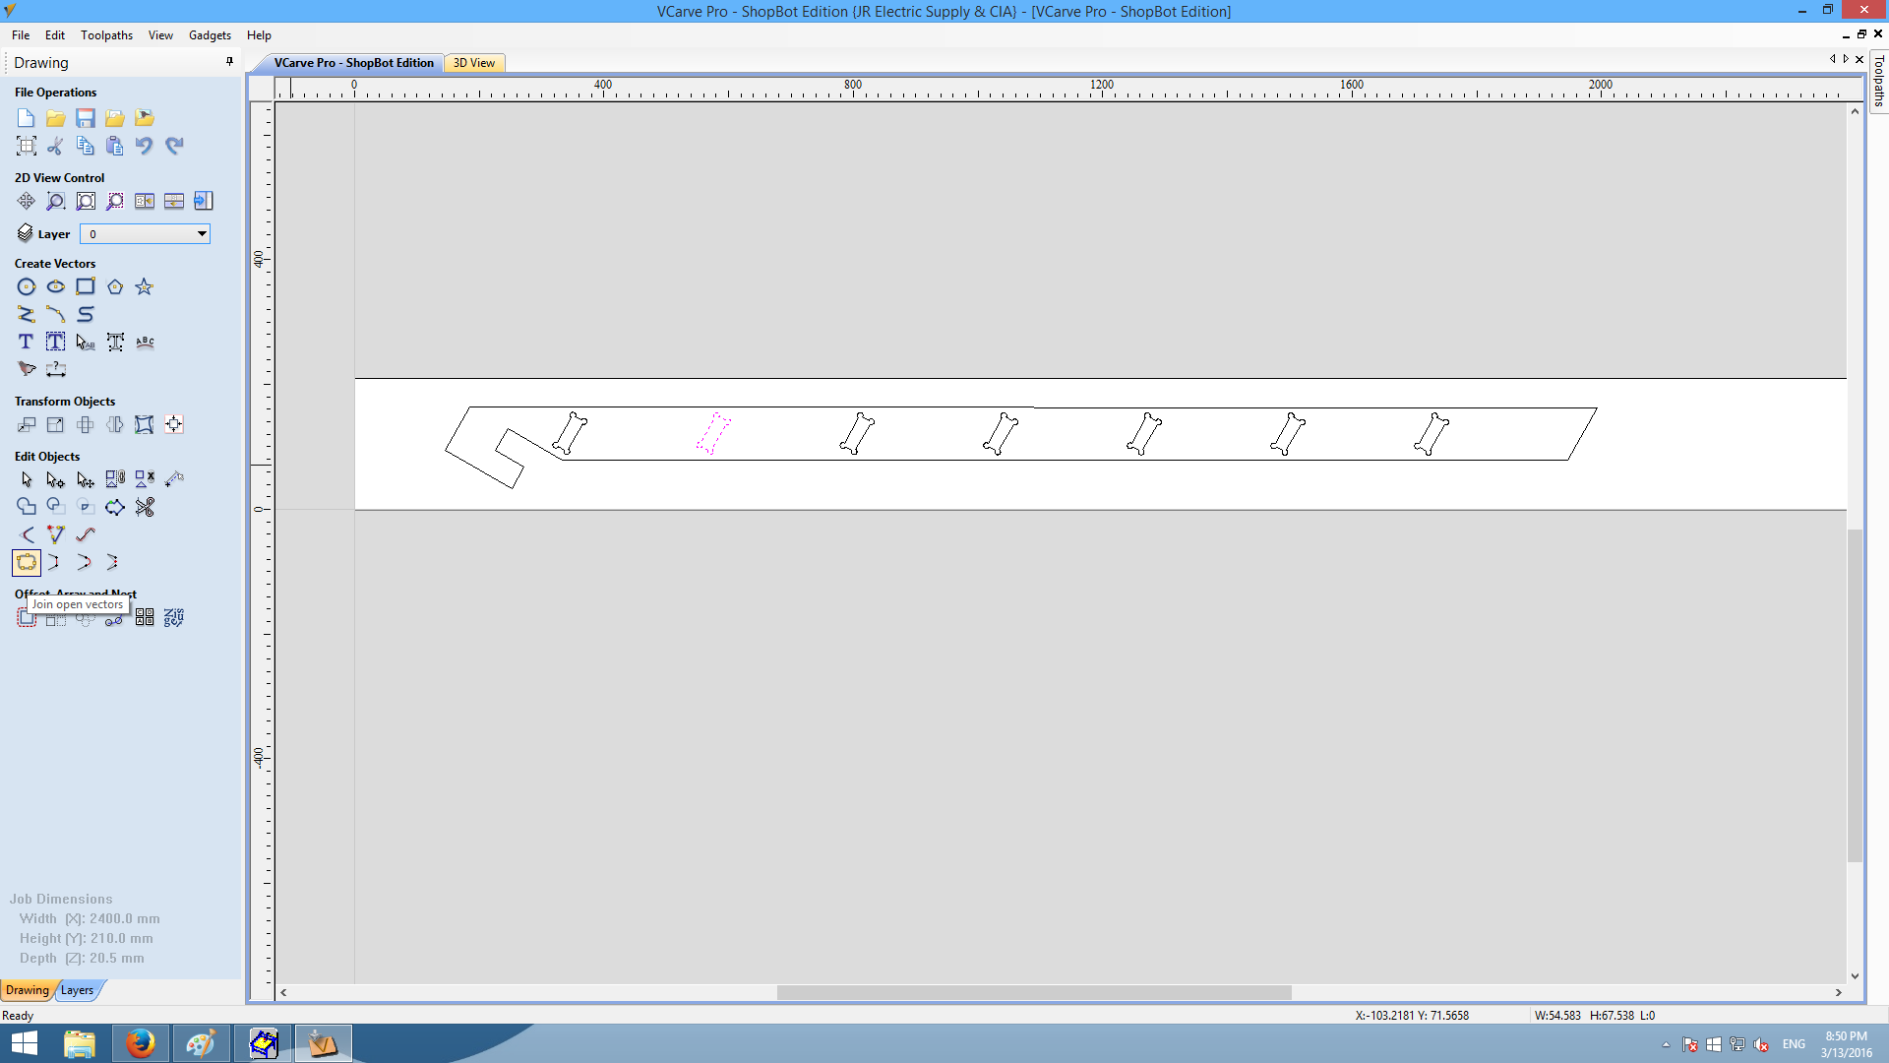Open Firefox from the taskbar
The image size is (1889, 1063).
pyautogui.click(x=140, y=1043)
